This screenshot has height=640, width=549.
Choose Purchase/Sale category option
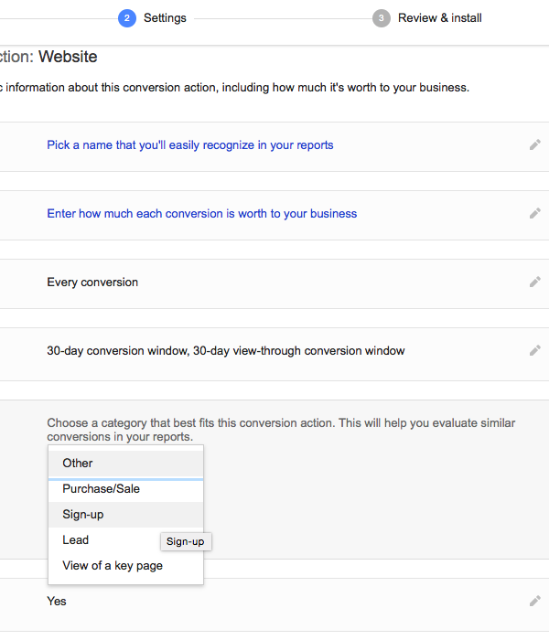click(126, 489)
